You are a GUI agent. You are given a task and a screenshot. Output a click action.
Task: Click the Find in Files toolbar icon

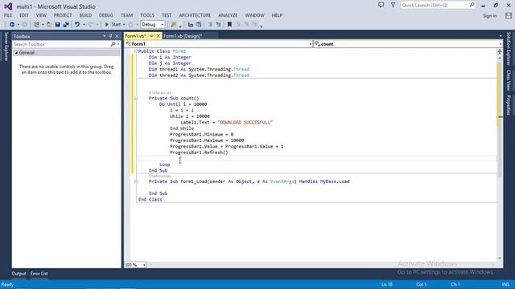174,25
